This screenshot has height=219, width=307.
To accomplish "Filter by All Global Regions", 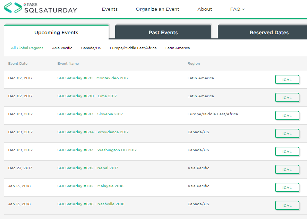I will pos(27,48).
